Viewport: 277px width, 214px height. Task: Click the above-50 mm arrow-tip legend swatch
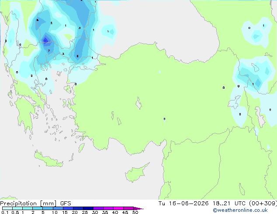coord(138,208)
